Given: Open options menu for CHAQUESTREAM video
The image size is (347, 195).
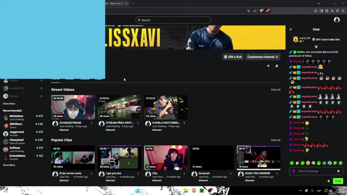Looking at the screenshot, I should pos(91,123).
